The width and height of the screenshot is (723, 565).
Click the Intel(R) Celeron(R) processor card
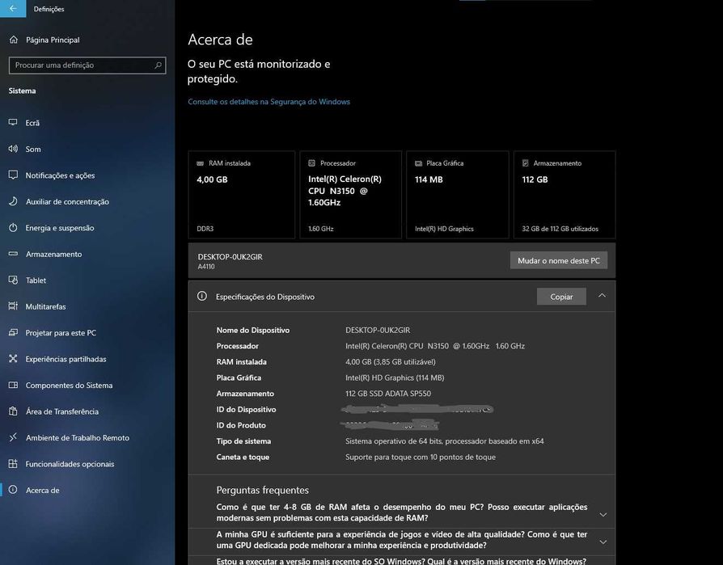click(350, 195)
